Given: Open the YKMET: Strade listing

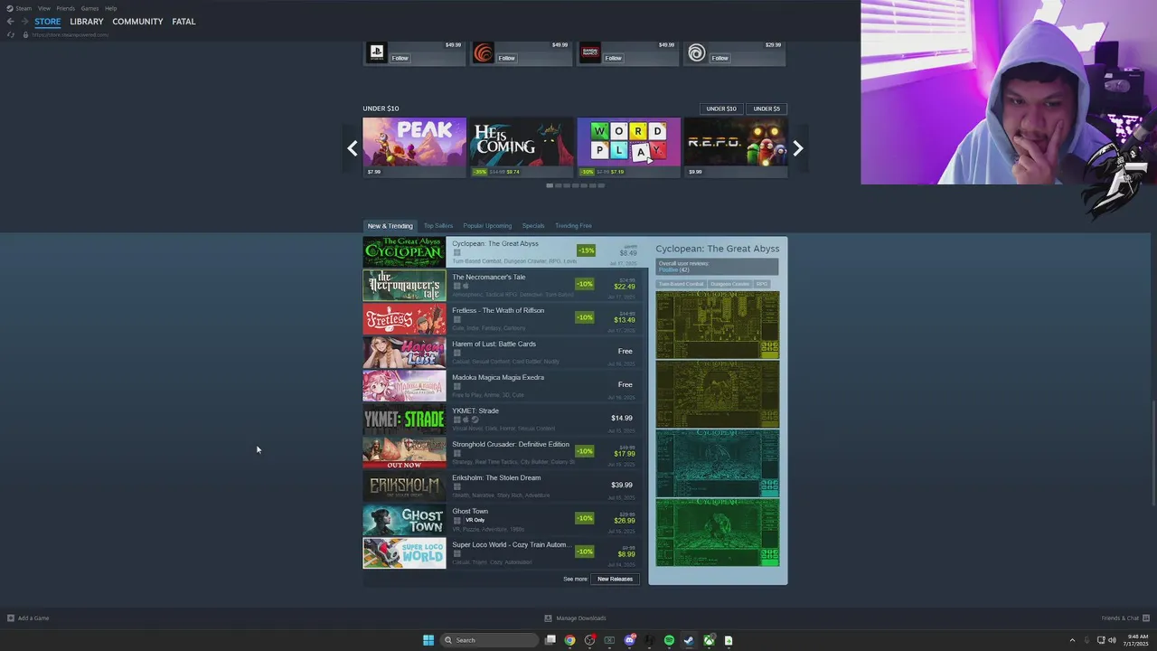Looking at the screenshot, I should click(x=503, y=419).
